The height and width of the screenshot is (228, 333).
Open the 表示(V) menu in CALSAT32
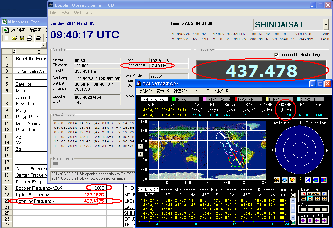click(163, 91)
